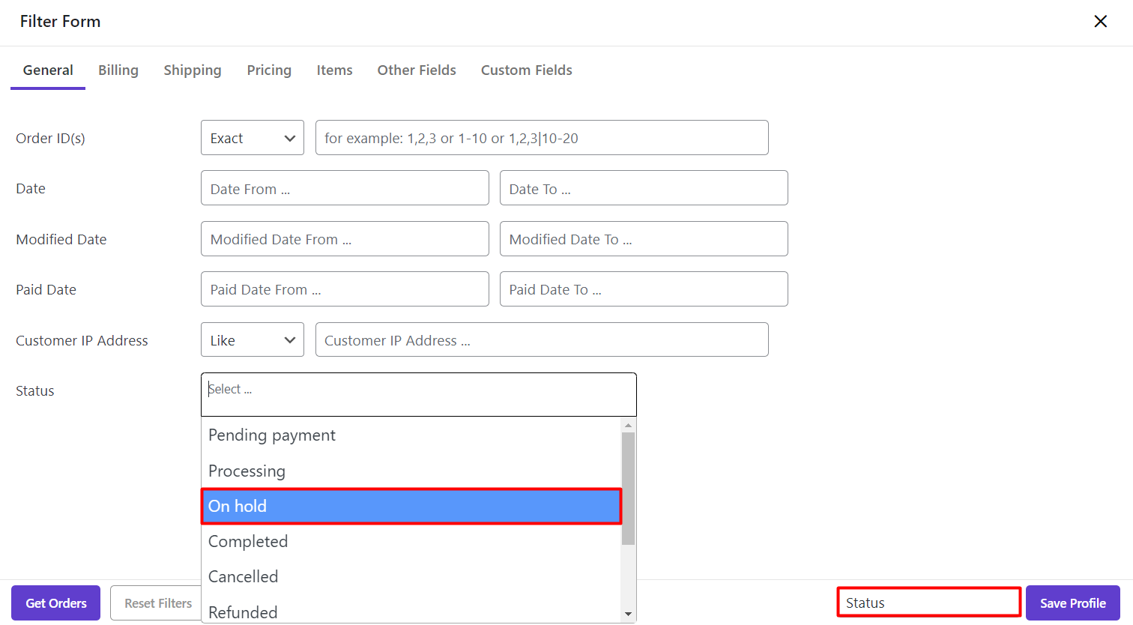Pick the Processing status option
1133x625 pixels.
point(411,471)
